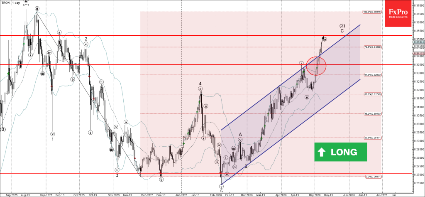The height and width of the screenshot is (197, 425).
Task: Click the 0.3000 price axis label
Action: [419, 124]
